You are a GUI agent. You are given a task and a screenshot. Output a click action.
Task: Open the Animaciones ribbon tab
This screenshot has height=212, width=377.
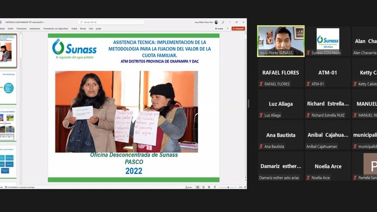click(35, 29)
